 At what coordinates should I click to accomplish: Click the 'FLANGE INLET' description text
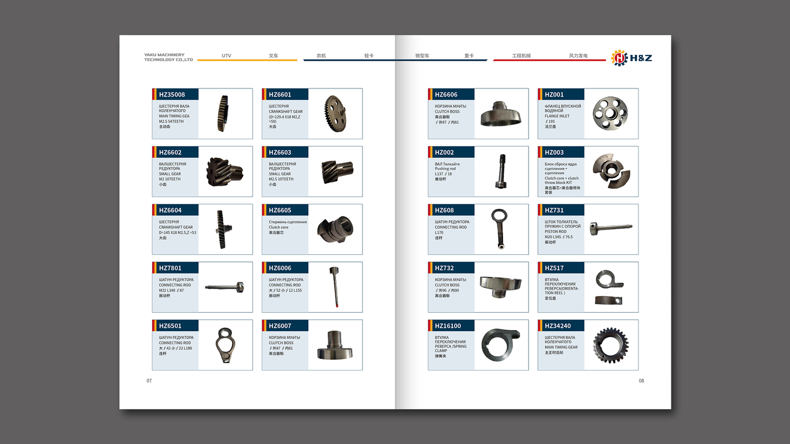557,116
